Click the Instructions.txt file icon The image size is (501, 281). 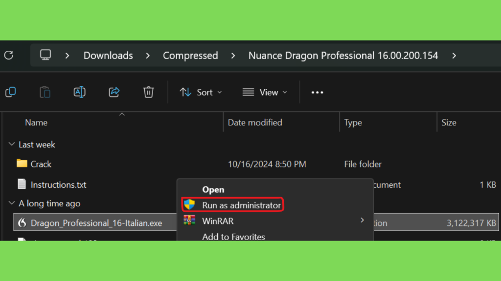click(x=22, y=184)
